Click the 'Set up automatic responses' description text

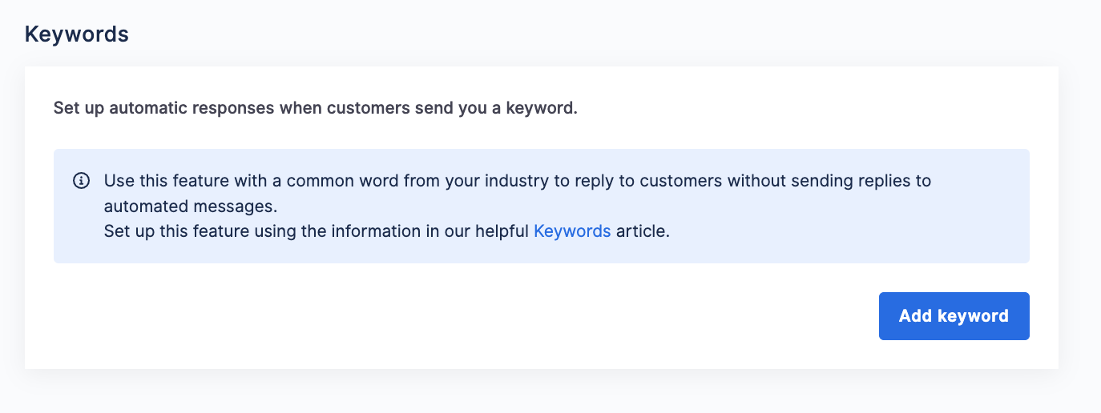coord(315,108)
